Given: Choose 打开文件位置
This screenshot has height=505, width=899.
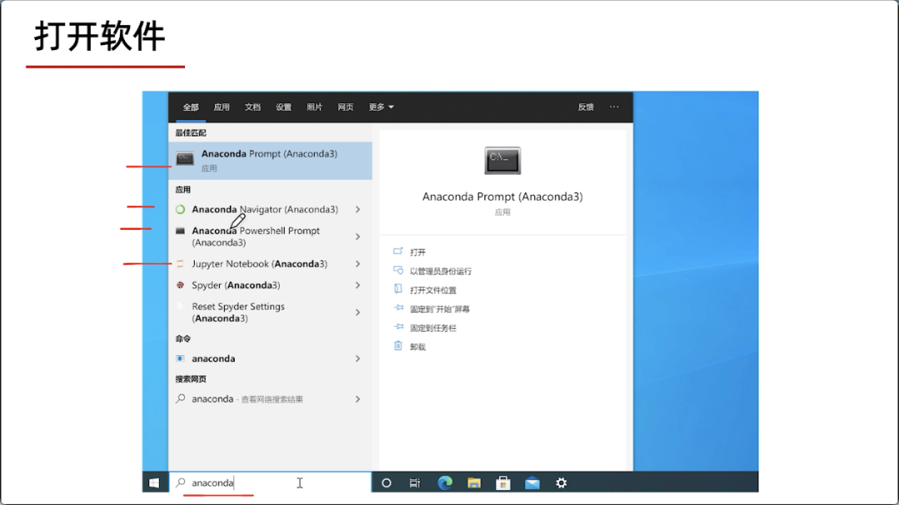Looking at the screenshot, I should 434,290.
